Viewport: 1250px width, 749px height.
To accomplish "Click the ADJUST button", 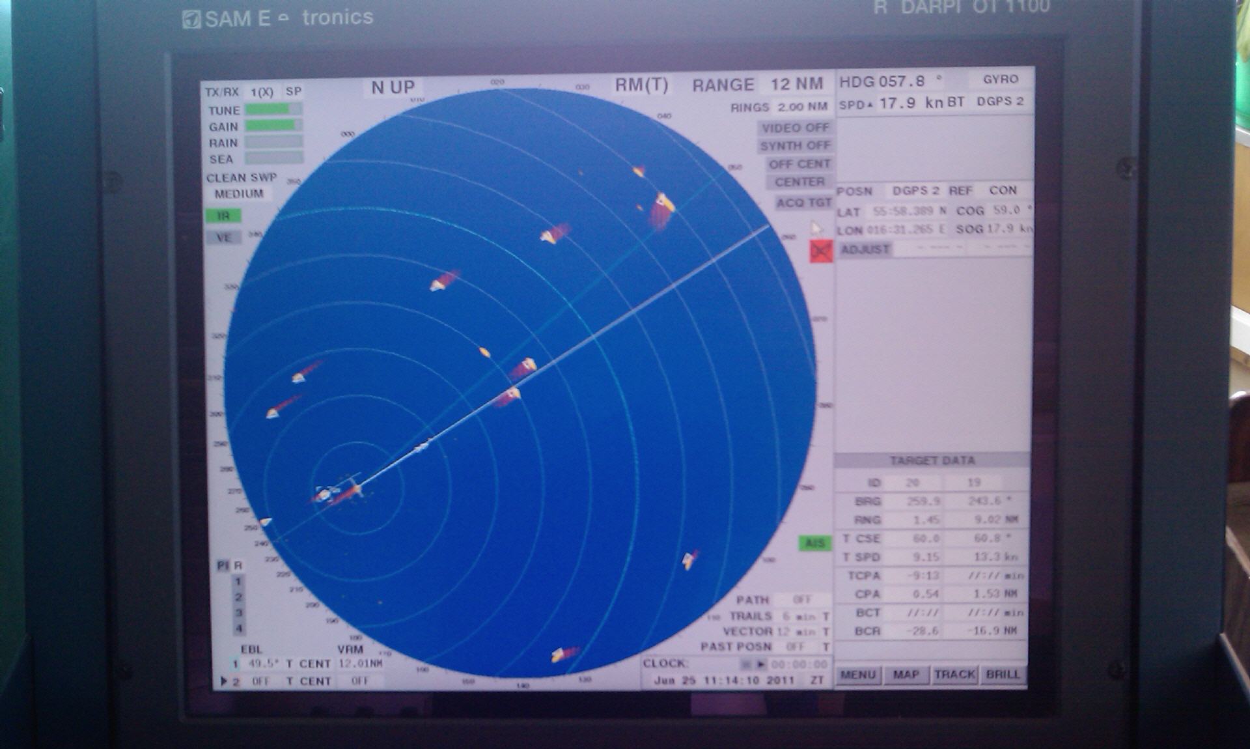I will (x=865, y=249).
